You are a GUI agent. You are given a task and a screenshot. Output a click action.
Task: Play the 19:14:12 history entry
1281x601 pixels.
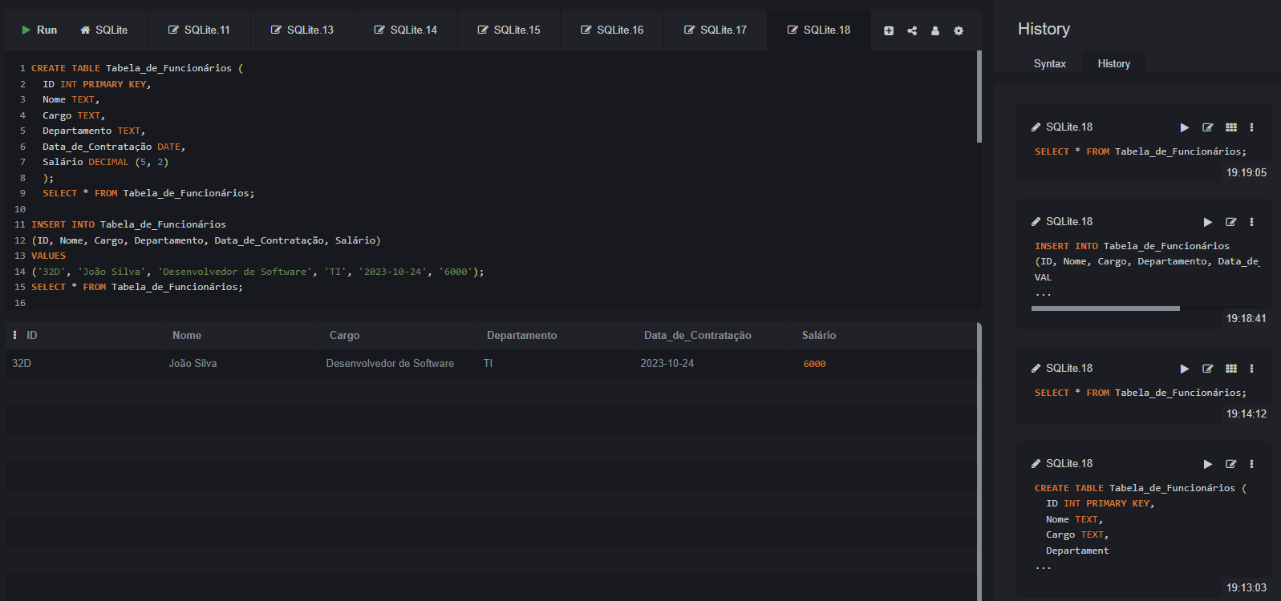coord(1185,369)
